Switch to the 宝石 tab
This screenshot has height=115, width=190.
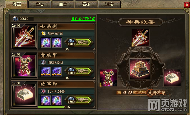[x=40, y=4]
